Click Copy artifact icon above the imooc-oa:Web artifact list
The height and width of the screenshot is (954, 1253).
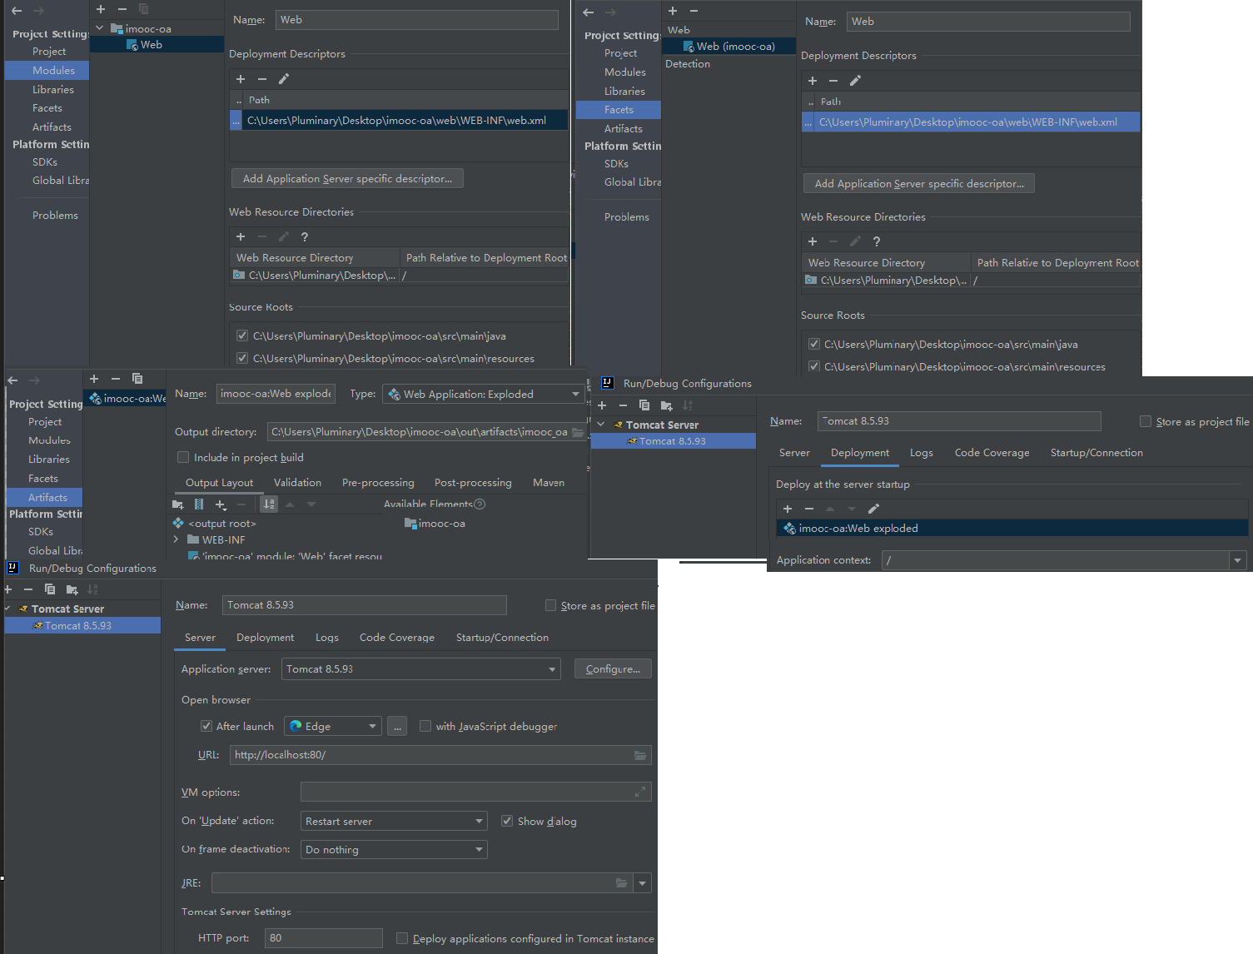pos(137,379)
